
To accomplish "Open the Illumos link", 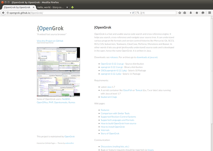I will pyautogui.click(x=72, y=102).
